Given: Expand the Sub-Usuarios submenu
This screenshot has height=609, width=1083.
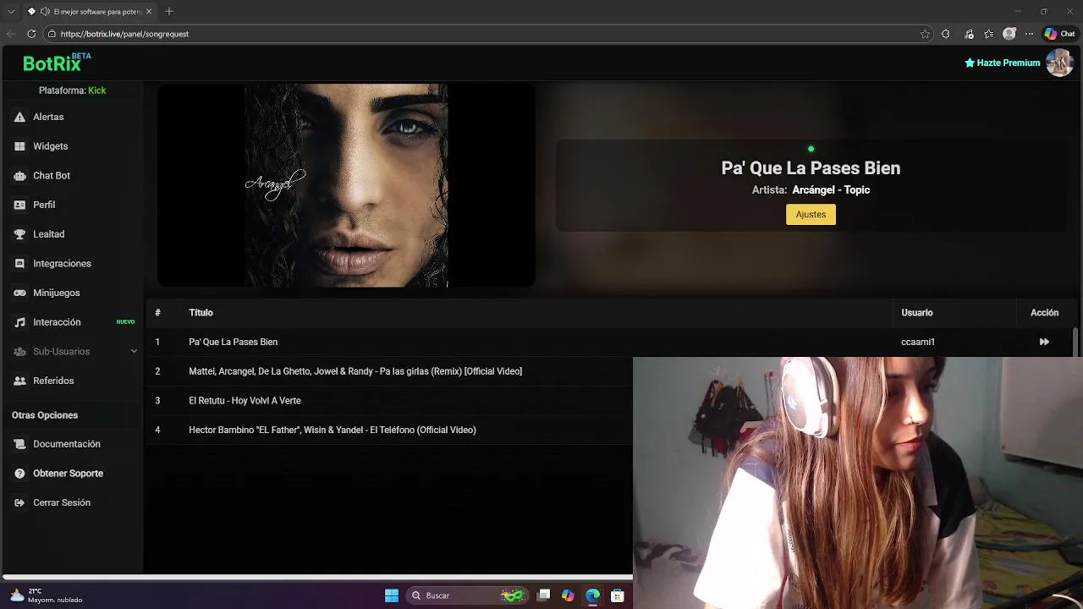Looking at the screenshot, I should [x=134, y=351].
